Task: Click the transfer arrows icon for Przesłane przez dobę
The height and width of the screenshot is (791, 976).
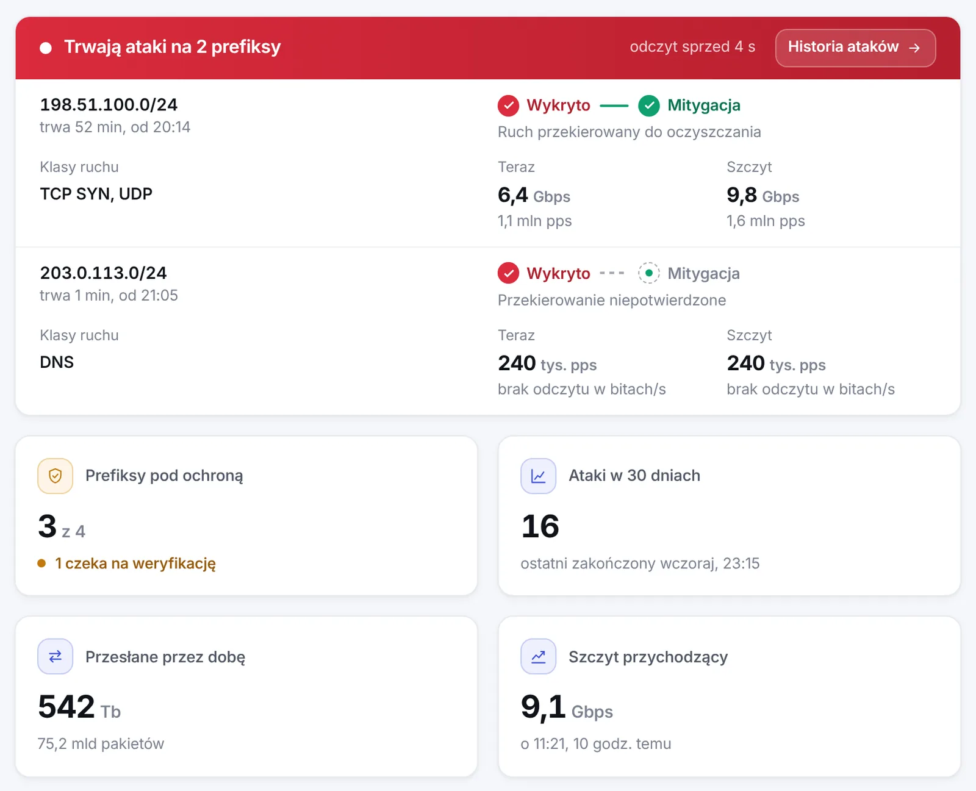Action: point(55,656)
